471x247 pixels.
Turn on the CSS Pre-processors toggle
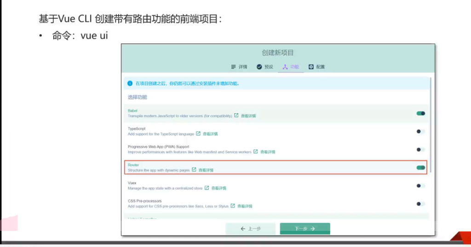(x=420, y=204)
